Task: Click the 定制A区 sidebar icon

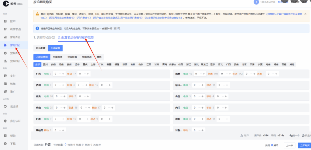Action: pyautogui.click(x=5, y=53)
